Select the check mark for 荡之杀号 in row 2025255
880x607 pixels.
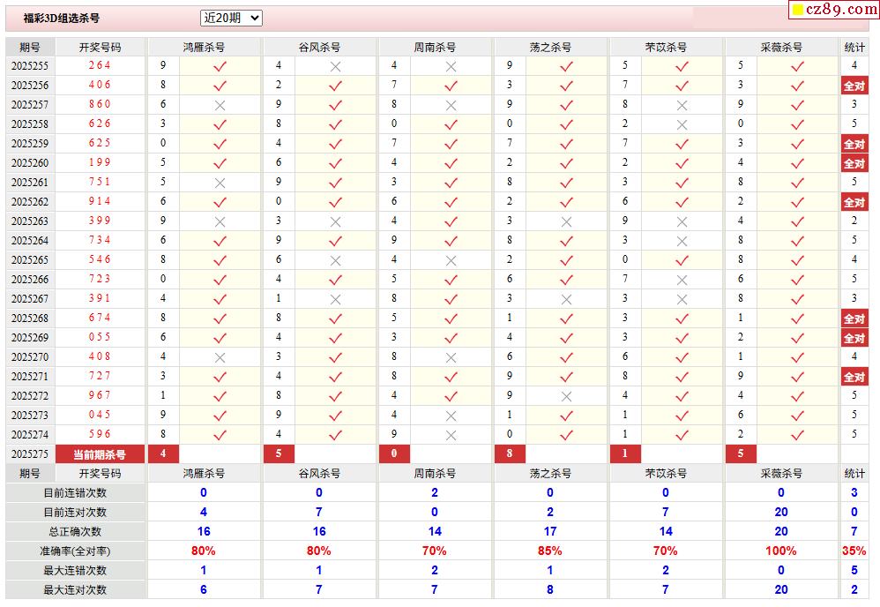(x=566, y=66)
